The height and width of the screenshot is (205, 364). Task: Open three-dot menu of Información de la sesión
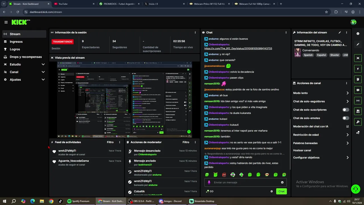[x=195, y=32]
